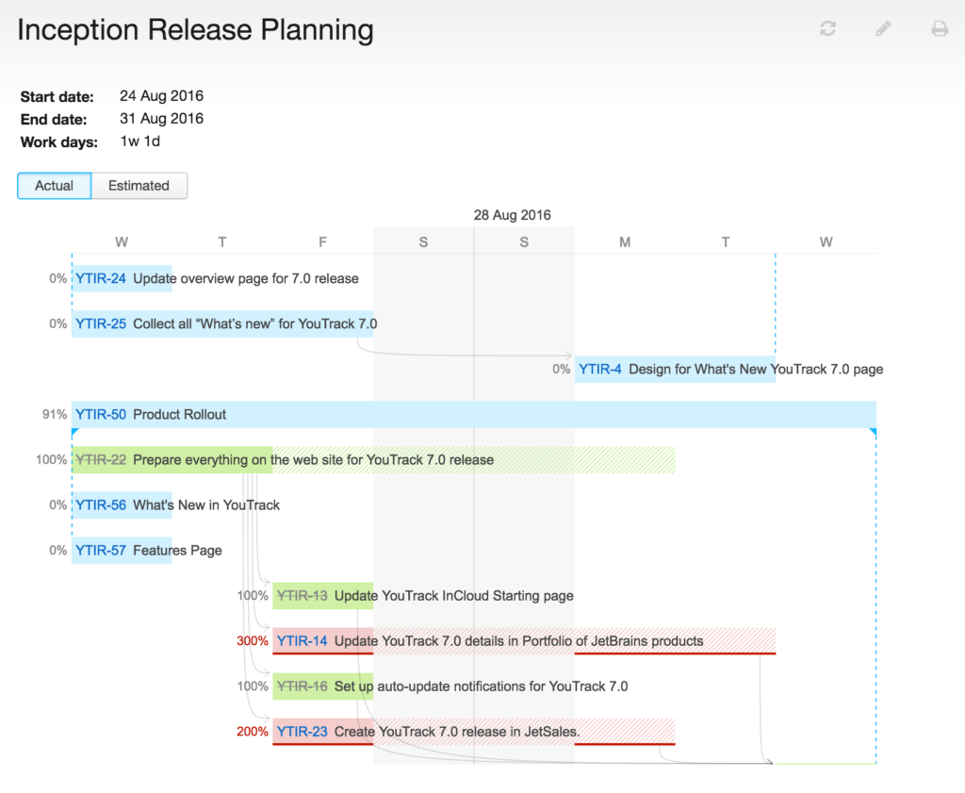Click 'Update YouTrack 7.0 details in Portfolio' text
Viewport: 965px width, 793px height.
click(519, 641)
